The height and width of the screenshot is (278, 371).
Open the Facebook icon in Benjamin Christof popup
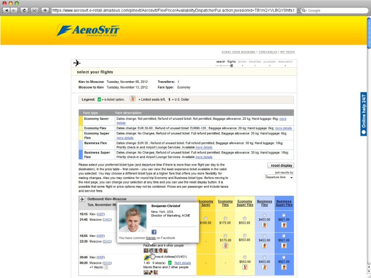[x=154, y=232]
